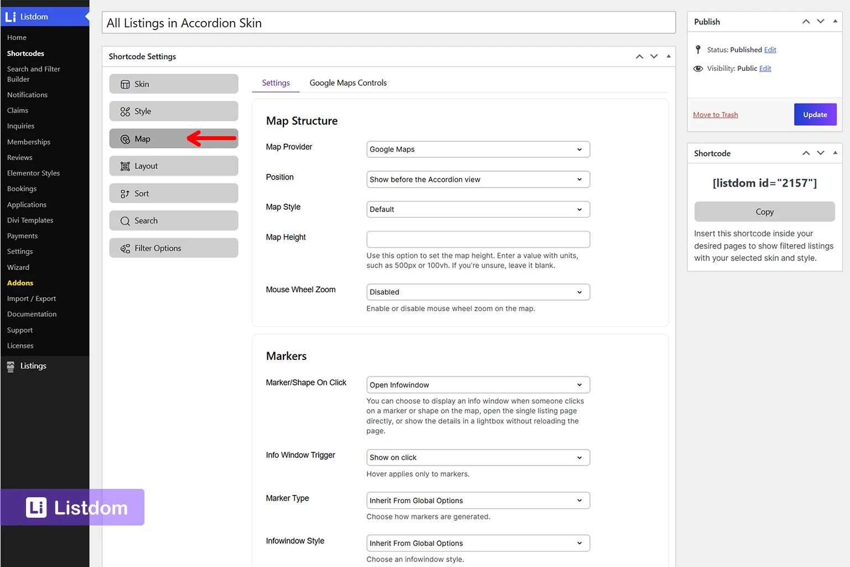Image resolution: width=850 pixels, height=567 pixels.
Task: Click the Sort tab icon
Action: [x=125, y=194]
